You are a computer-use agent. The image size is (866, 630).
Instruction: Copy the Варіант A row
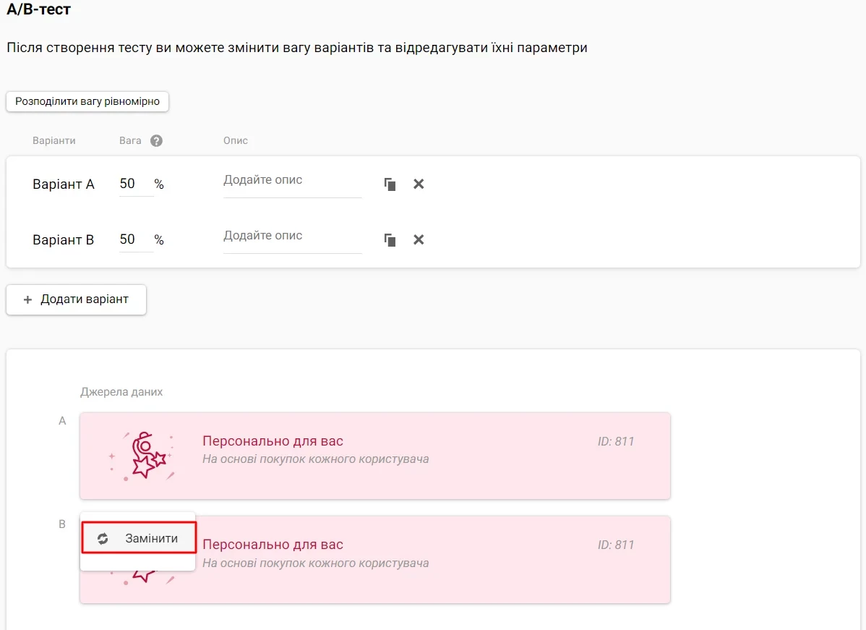pyautogui.click(x=390, y=184)
